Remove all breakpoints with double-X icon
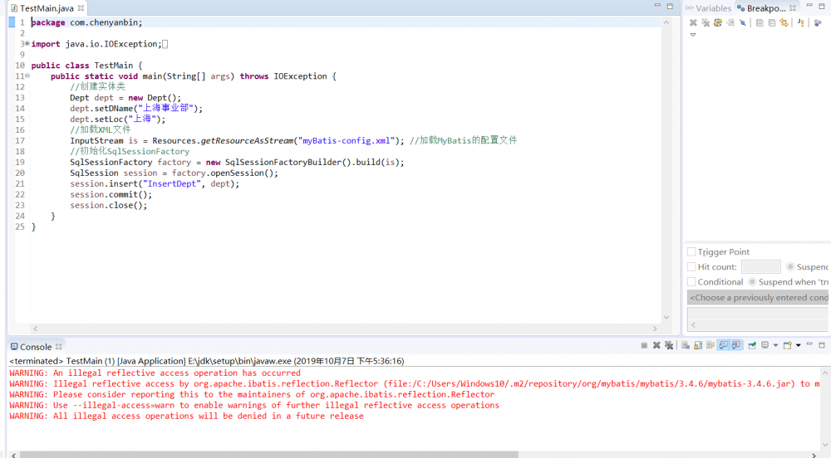Viewport: 831px width, 458px height. click(706, 22)
